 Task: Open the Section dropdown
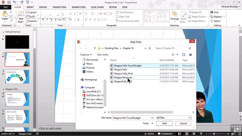coord(32,21)
